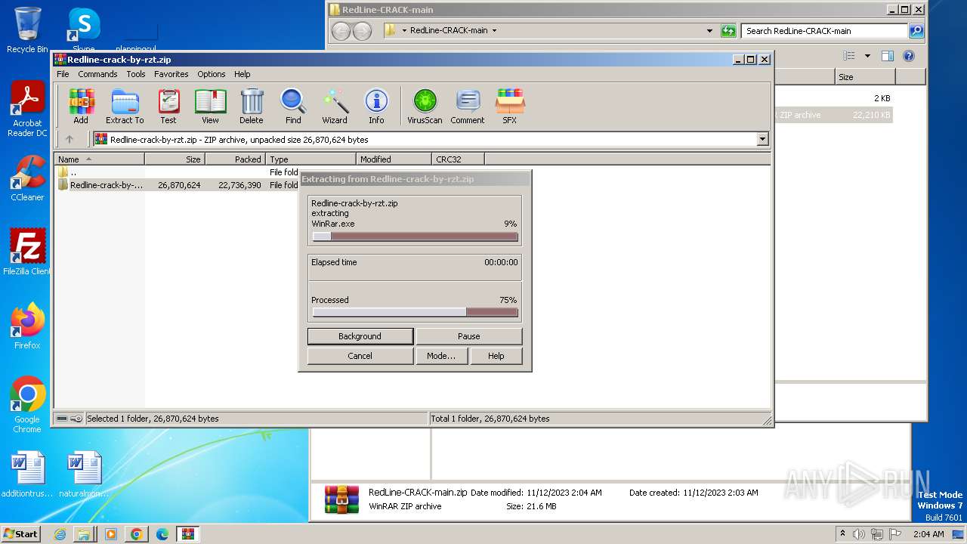
Task: Open the Explorer view options dropdown arrow
Action: pos(867,56)
